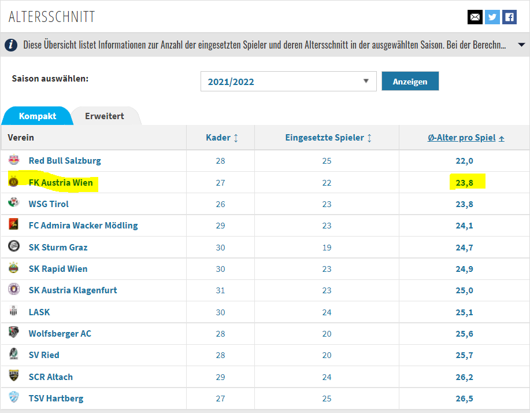Viewport: 530px width, 413px height.
Task: Share page on Twitter icon
Action: (x=492, y=17)
